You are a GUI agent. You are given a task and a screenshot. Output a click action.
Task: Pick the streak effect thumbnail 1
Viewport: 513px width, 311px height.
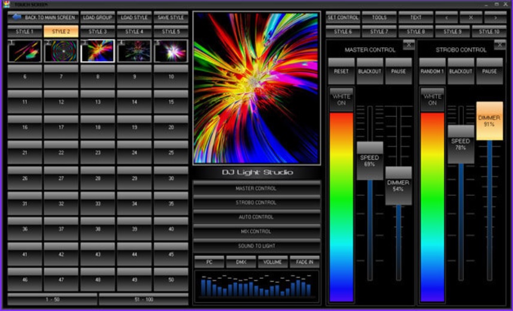(25, 51)
